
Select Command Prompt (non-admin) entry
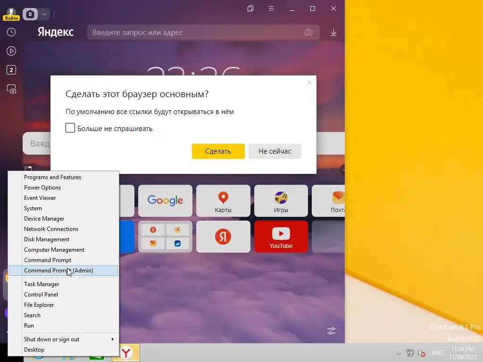[x=64, y=260]
